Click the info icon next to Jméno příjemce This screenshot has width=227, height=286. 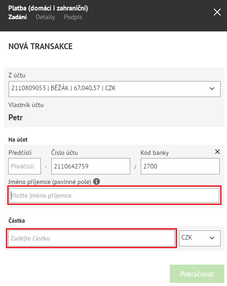(96, 182)
